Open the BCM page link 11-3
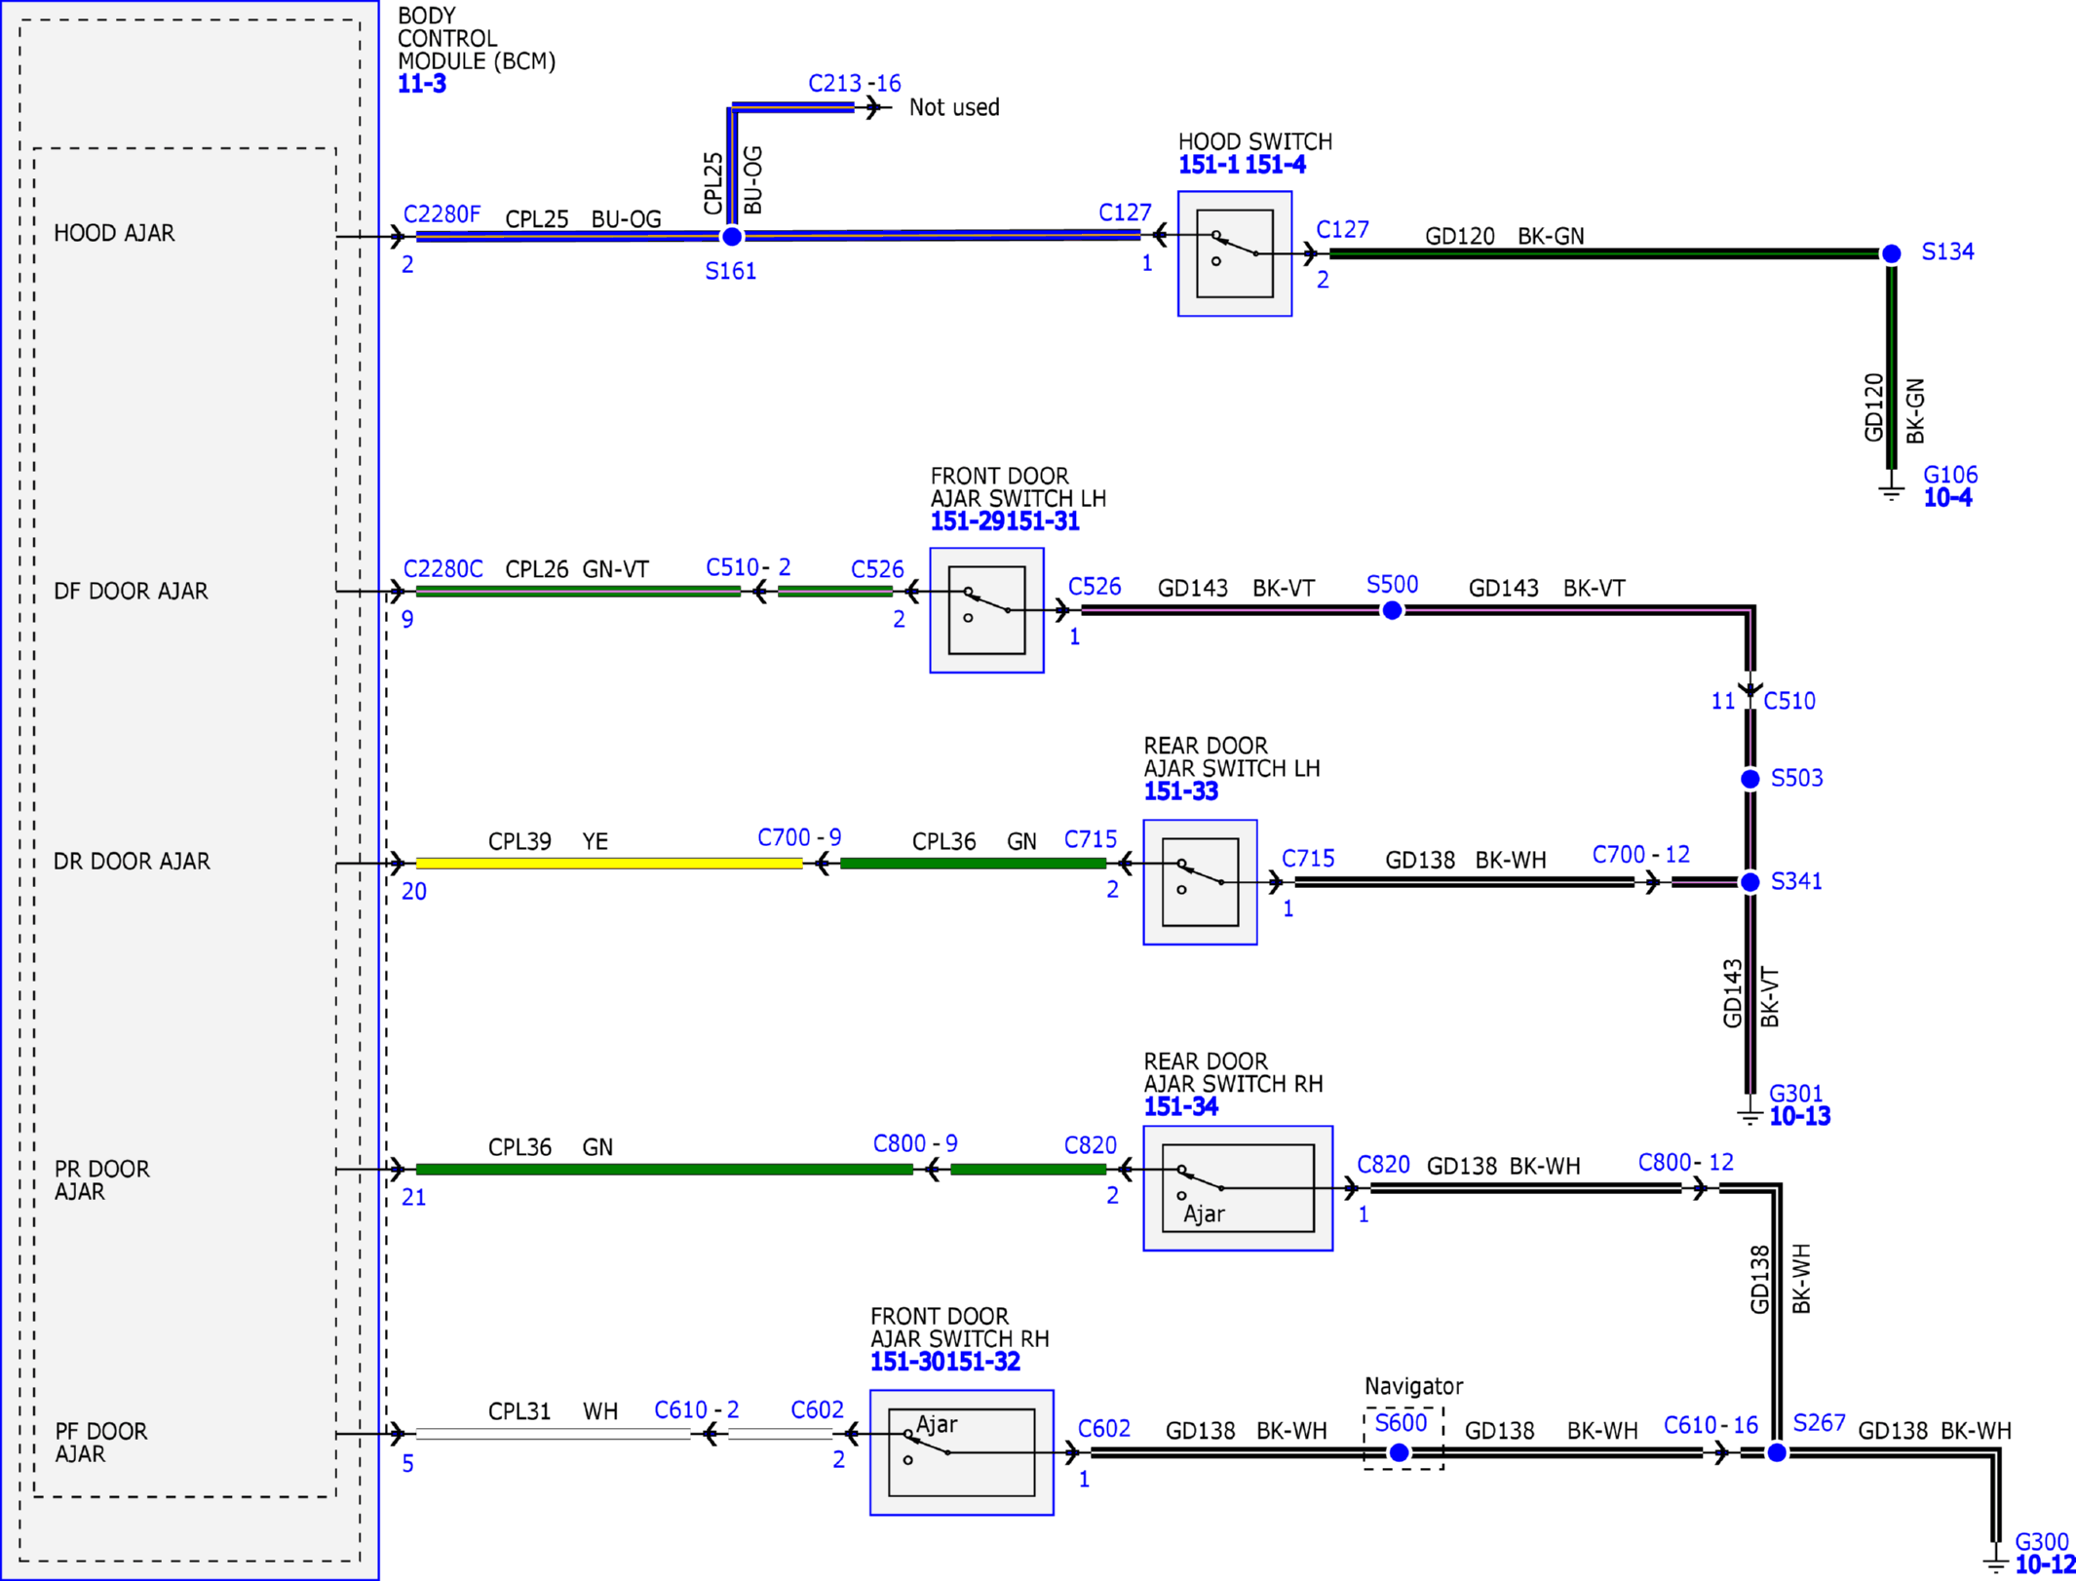The image size is (2076, 1581). pos(422,84)
